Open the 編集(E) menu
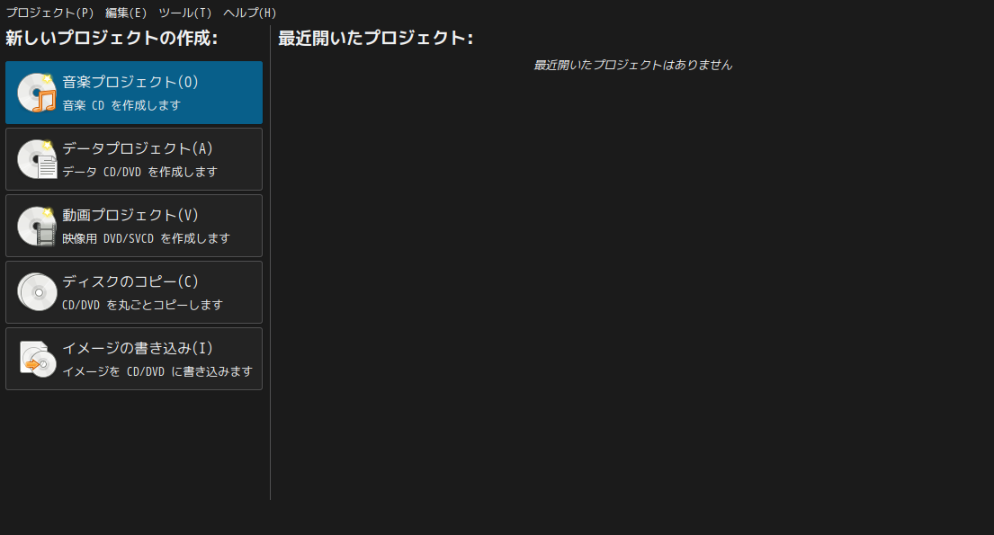 (x=126, y=13)
